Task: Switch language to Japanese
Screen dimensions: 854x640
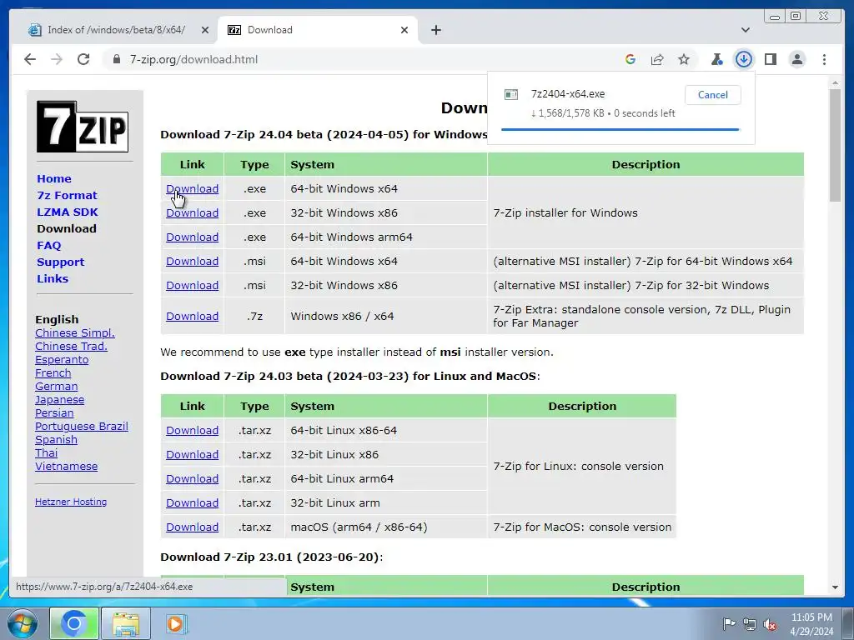Action: coord(59,399)
